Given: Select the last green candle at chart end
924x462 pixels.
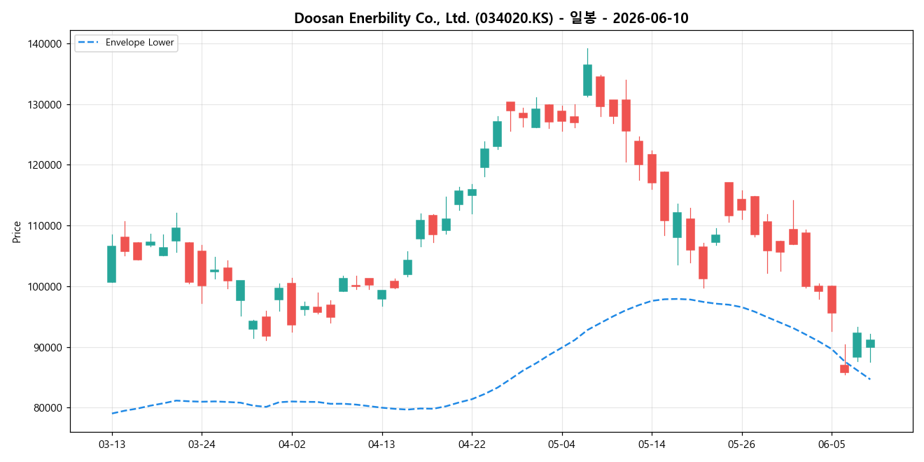Looking at the screenshot, I should [870, 344].
